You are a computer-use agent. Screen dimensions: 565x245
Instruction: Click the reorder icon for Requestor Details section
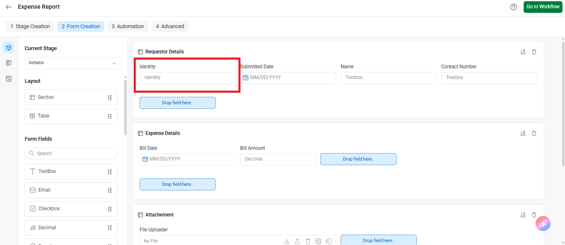point(523,52)
